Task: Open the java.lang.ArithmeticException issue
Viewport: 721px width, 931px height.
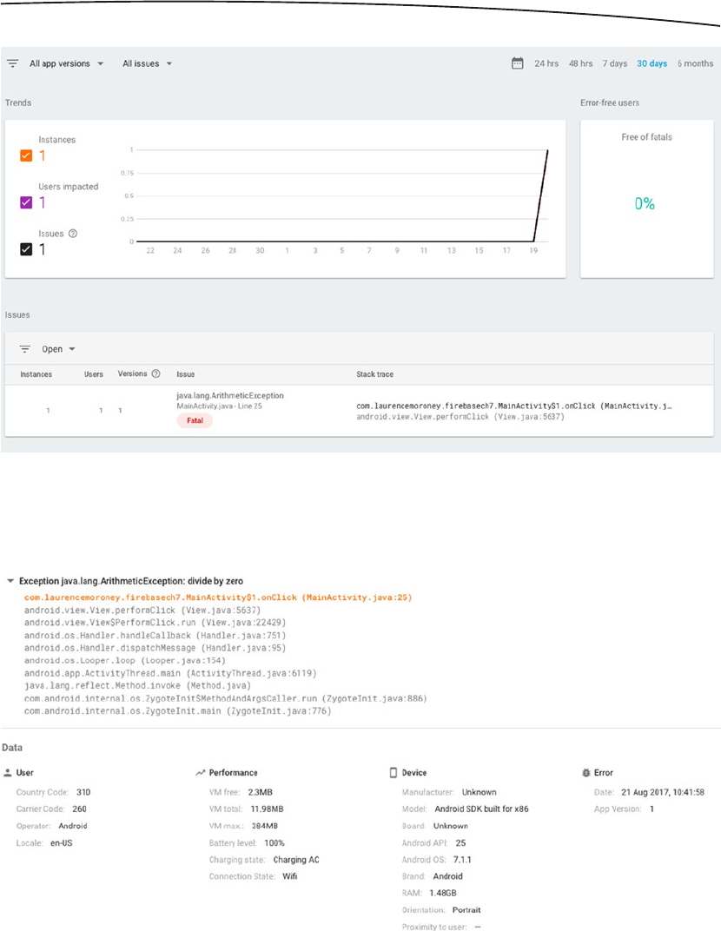Action: [229, 395]
